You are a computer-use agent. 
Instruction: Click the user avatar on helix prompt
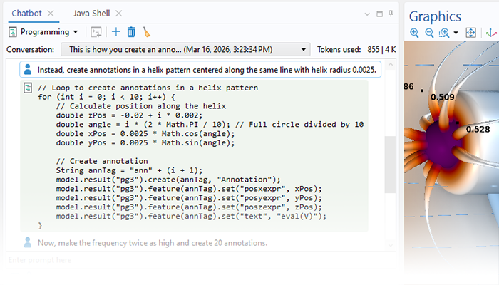point(28,69)
